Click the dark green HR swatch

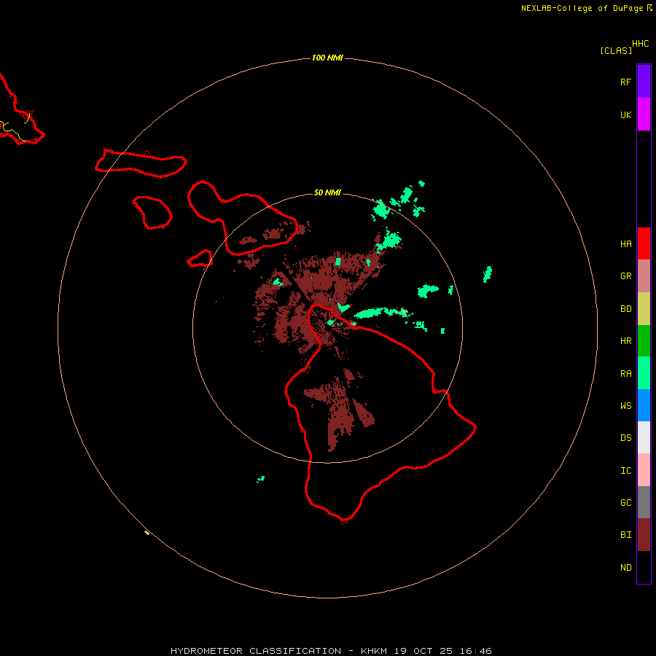(x=644, y=341)
